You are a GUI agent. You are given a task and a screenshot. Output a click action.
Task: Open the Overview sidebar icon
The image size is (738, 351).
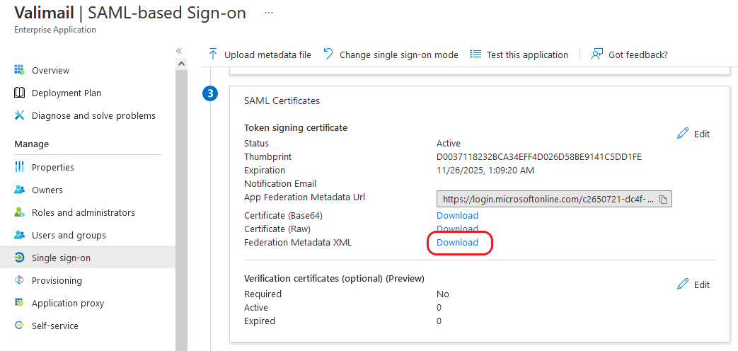19,70
